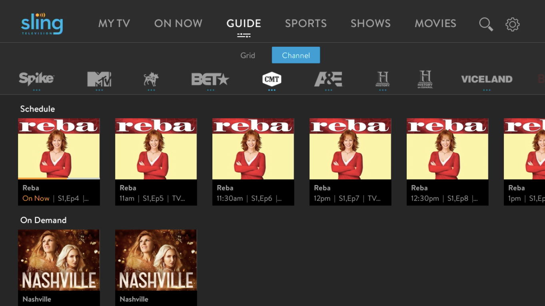Select the Spike channel logo
This screenshot has height=306, width=545.
tap(36, 79)
